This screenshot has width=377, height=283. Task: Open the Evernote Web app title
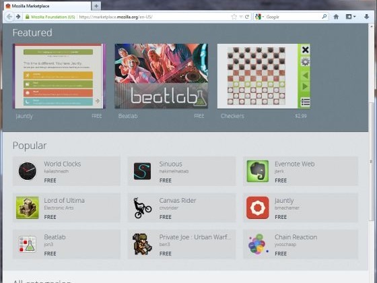(295, 164)
